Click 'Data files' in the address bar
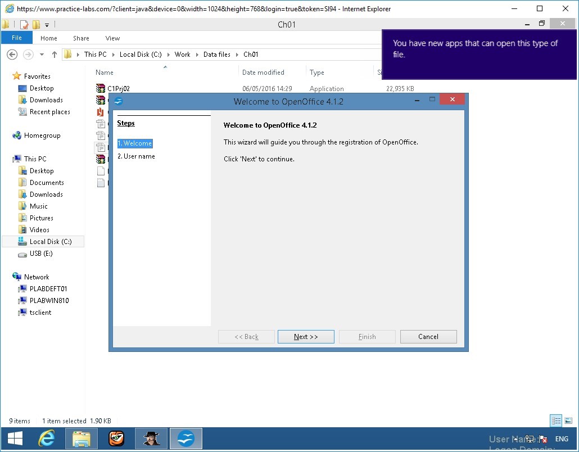This screenshot has width=579, height=452. 217,55
